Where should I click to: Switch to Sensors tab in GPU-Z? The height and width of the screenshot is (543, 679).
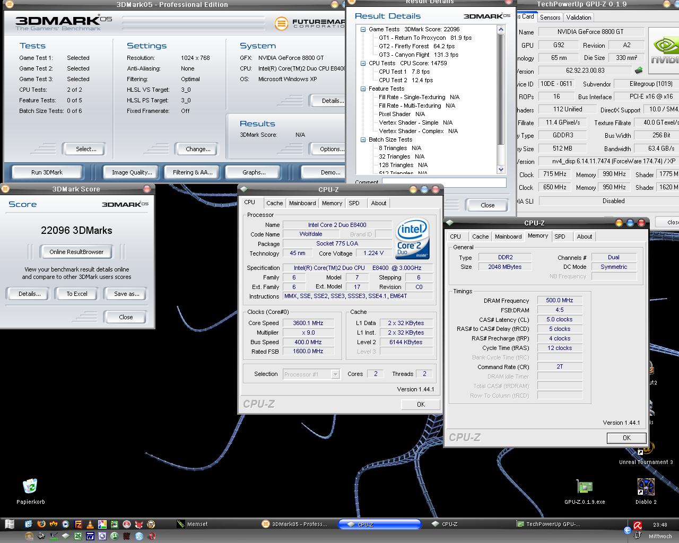tap(550, 17)
